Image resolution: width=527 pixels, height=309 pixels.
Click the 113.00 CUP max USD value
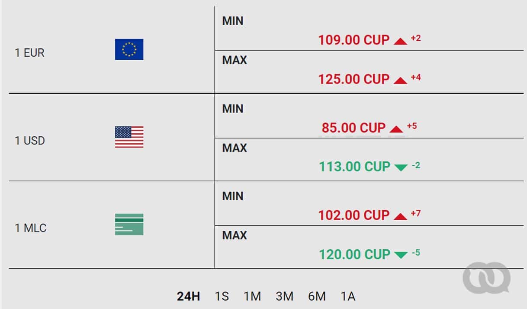(355, 167)
